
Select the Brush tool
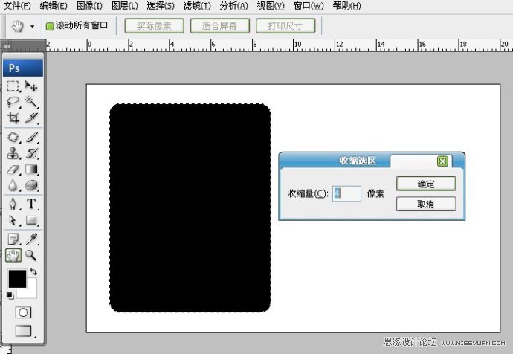point(31,137)
